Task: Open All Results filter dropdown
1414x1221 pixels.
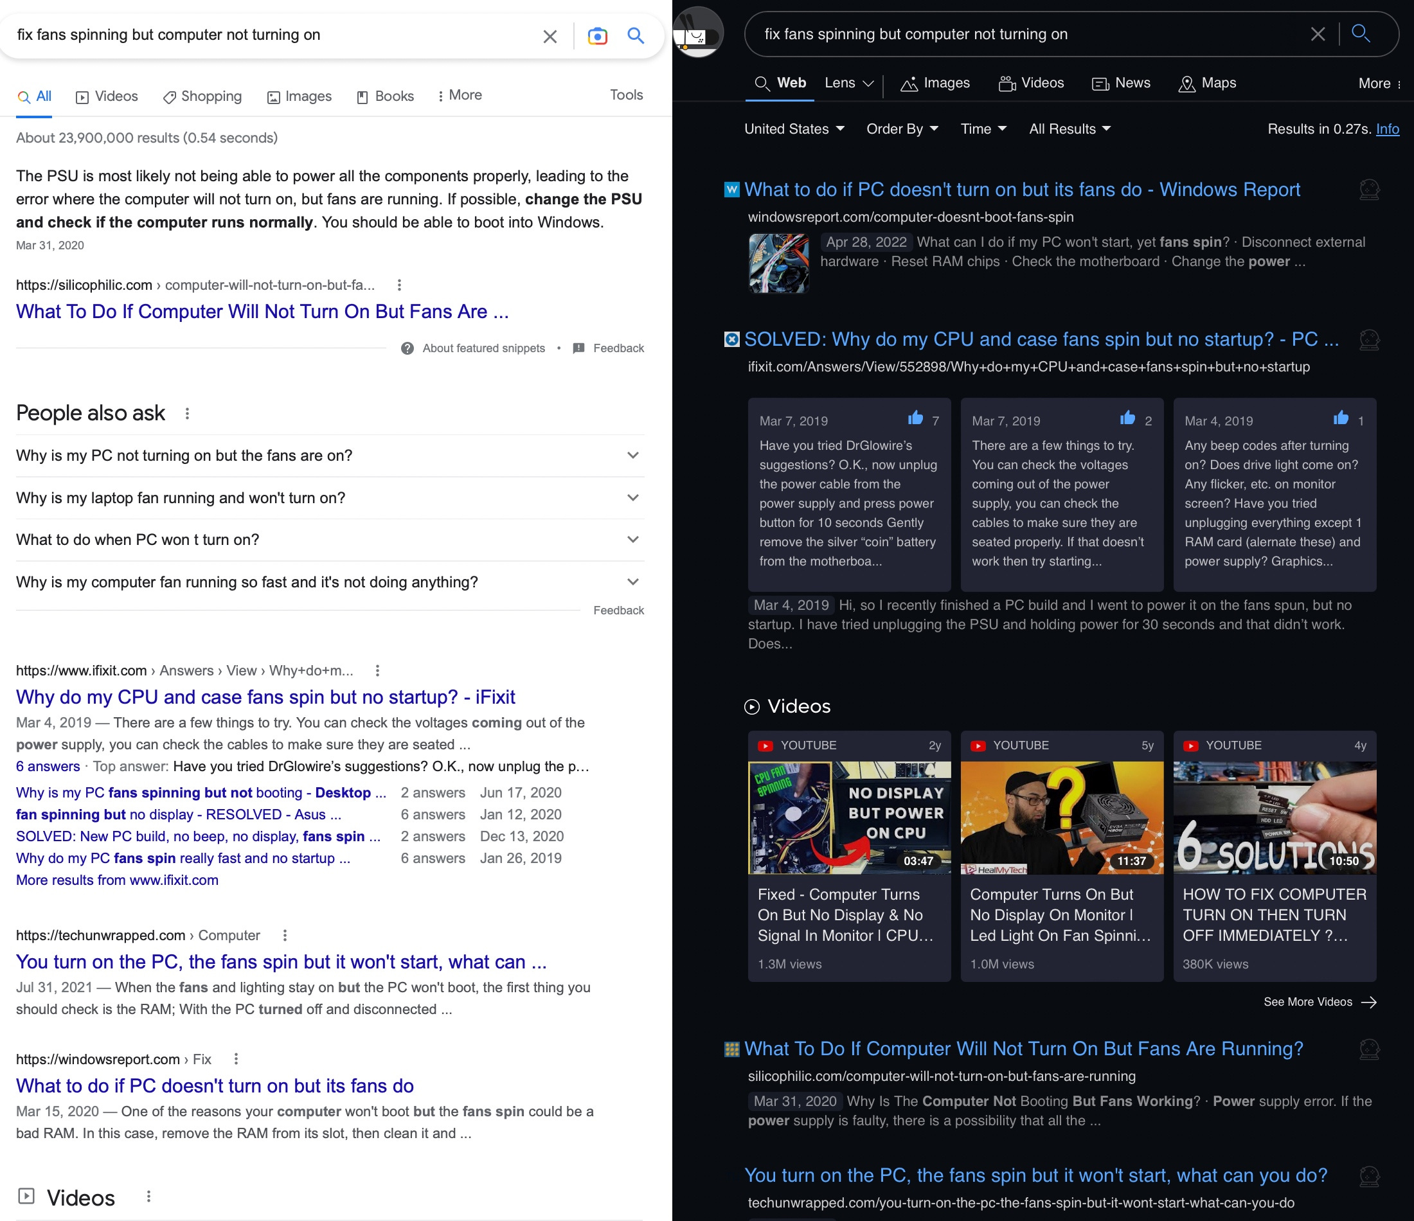Action: (1070, 129)
